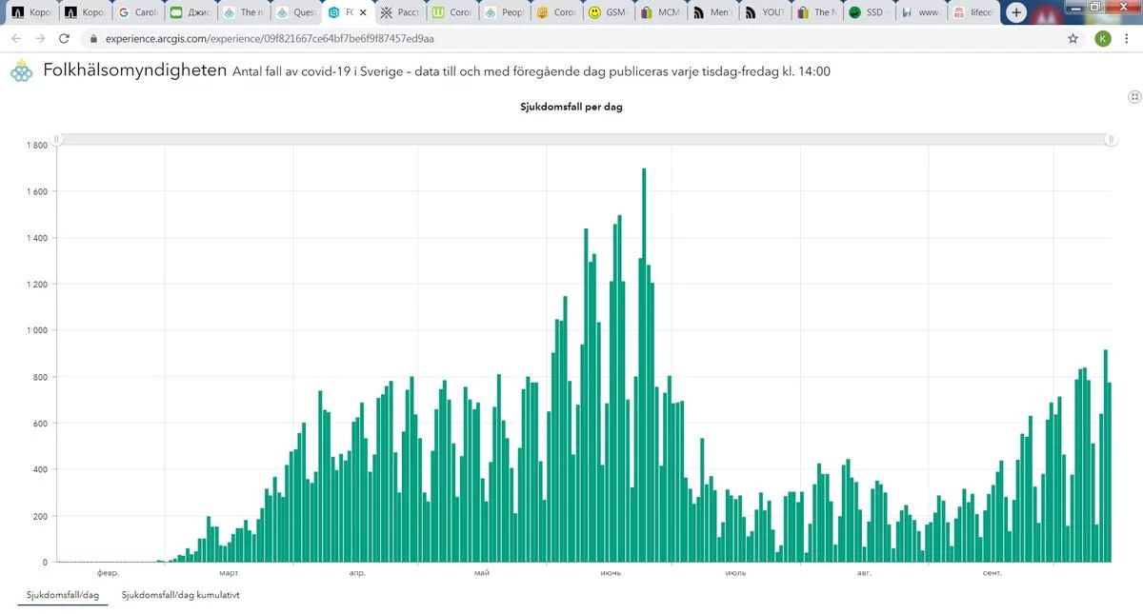Switch to the Google Caroli tab
1143x614 pixels.
pos(137,13)
